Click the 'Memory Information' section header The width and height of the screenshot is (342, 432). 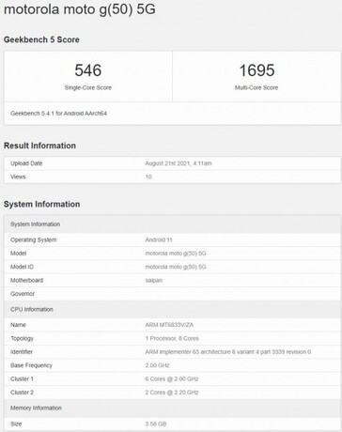point(172,408)
